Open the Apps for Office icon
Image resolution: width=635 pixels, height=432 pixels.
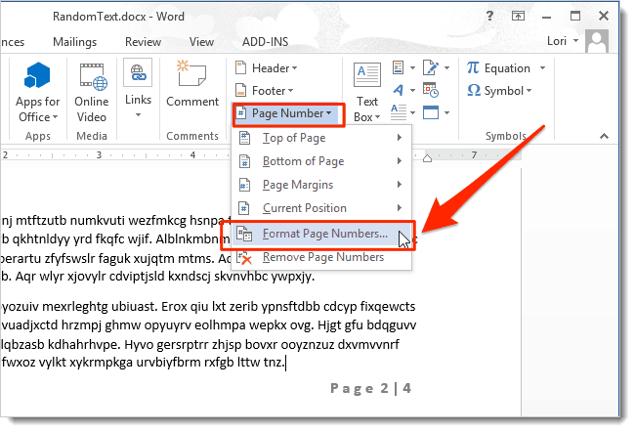pyautogui.click(x=37, y=75)
